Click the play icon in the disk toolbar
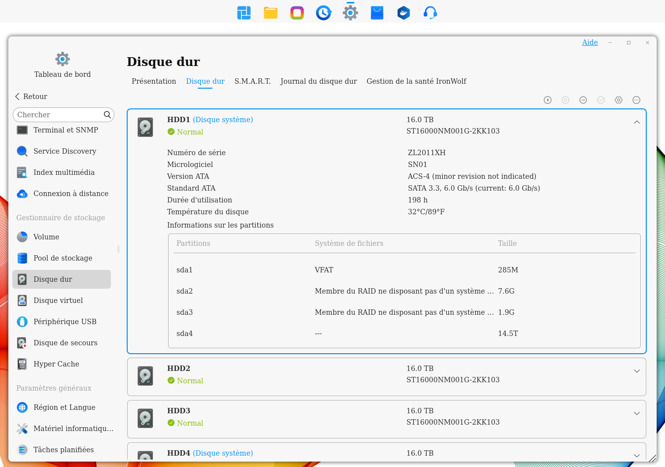 (x=548, y=100)
